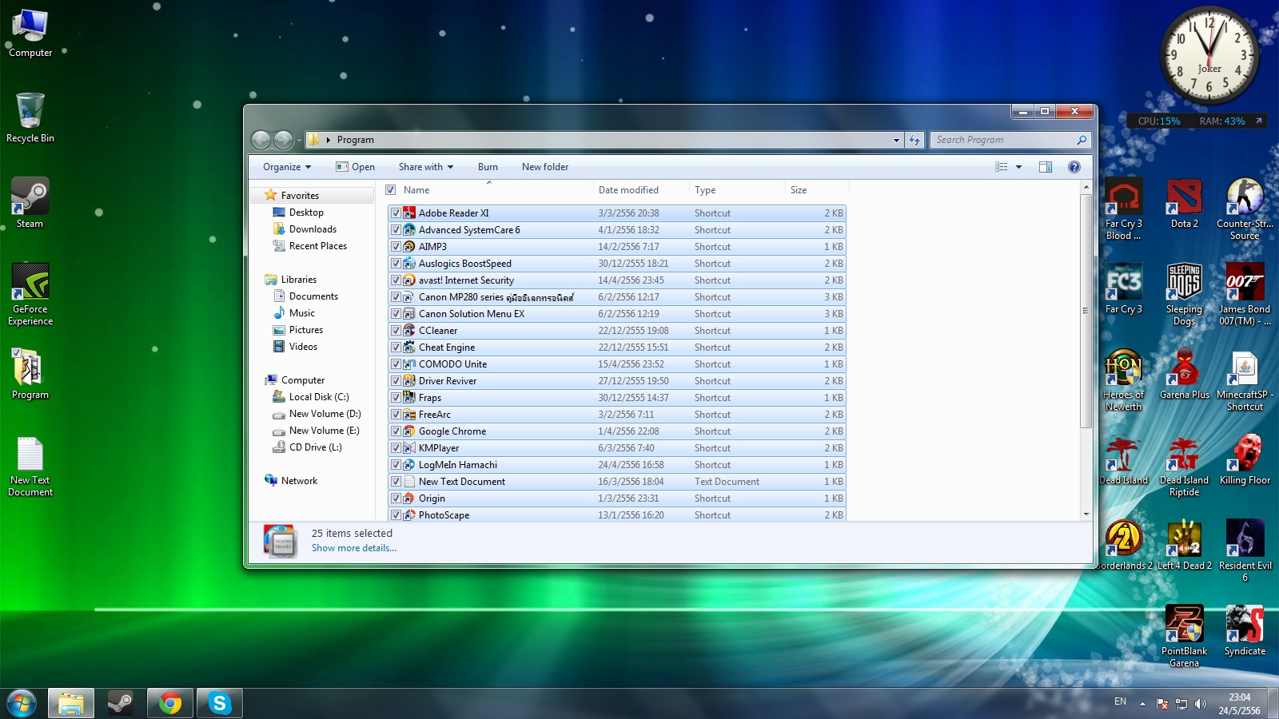Image resolution: width=1279 pixels, height=719 pixels.
Task: Uncheck Google Chrome item checkbox
Action: click(396, 431)
